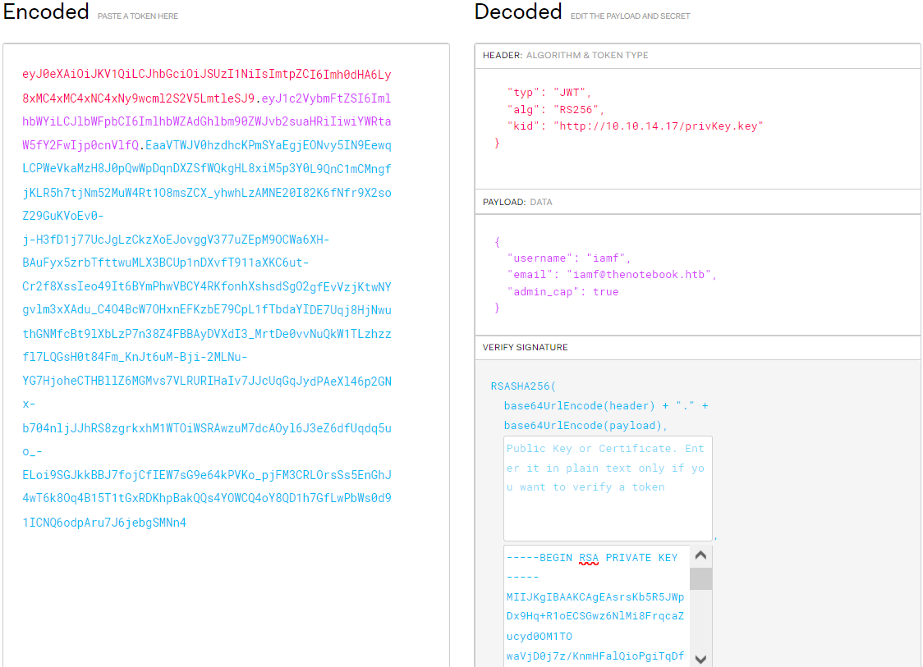Click the scroll down arrow in private key box
Image resolution: width=923 pixels, height=667 pixels.
(x=700, y=658)
